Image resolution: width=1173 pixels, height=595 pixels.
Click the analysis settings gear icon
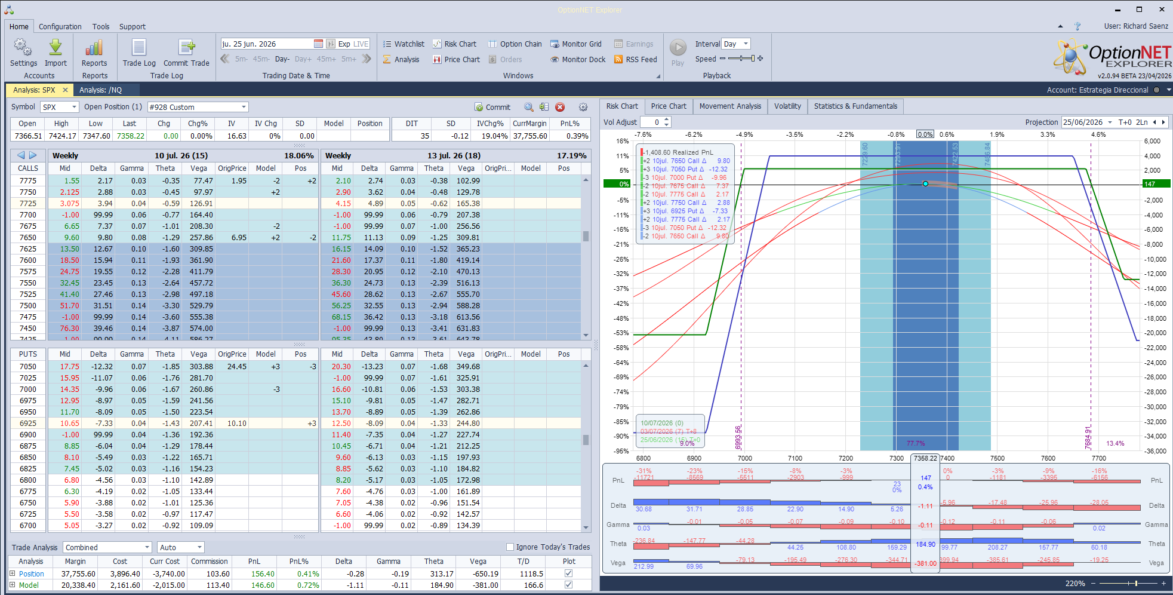click(583, 107)
